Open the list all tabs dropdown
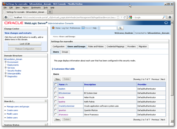The image size is (177, 129). [x=172, y=12]
